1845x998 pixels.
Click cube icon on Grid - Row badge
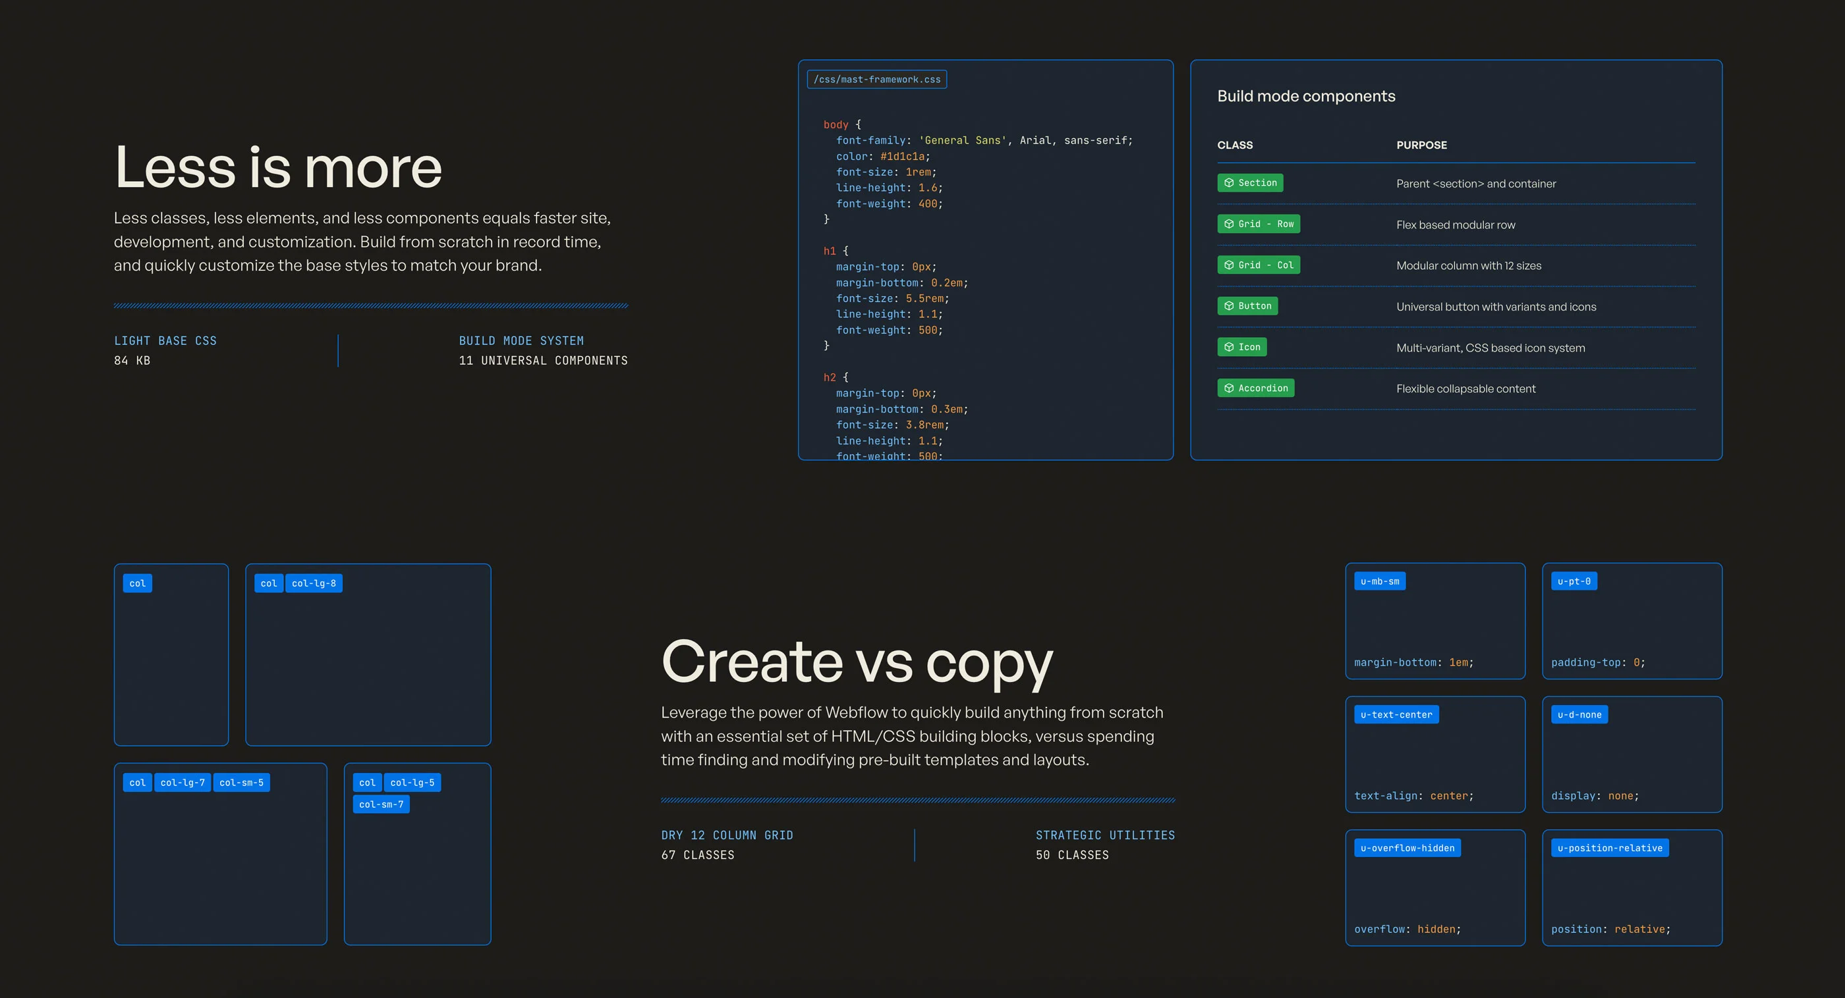coord(1229,224)
